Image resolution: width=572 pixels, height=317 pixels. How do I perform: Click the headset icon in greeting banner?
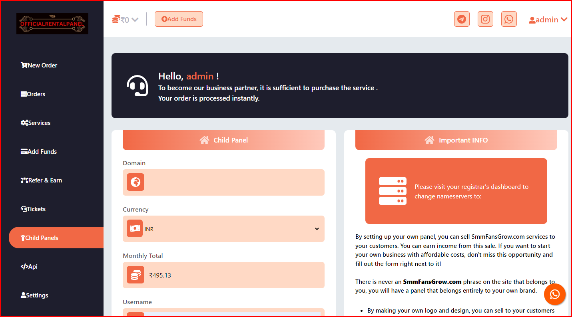(x=137, y=86)
